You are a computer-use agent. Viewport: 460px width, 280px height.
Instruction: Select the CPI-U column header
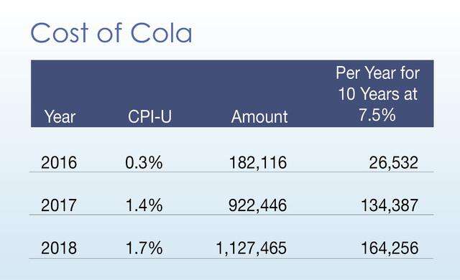[149, 116]
